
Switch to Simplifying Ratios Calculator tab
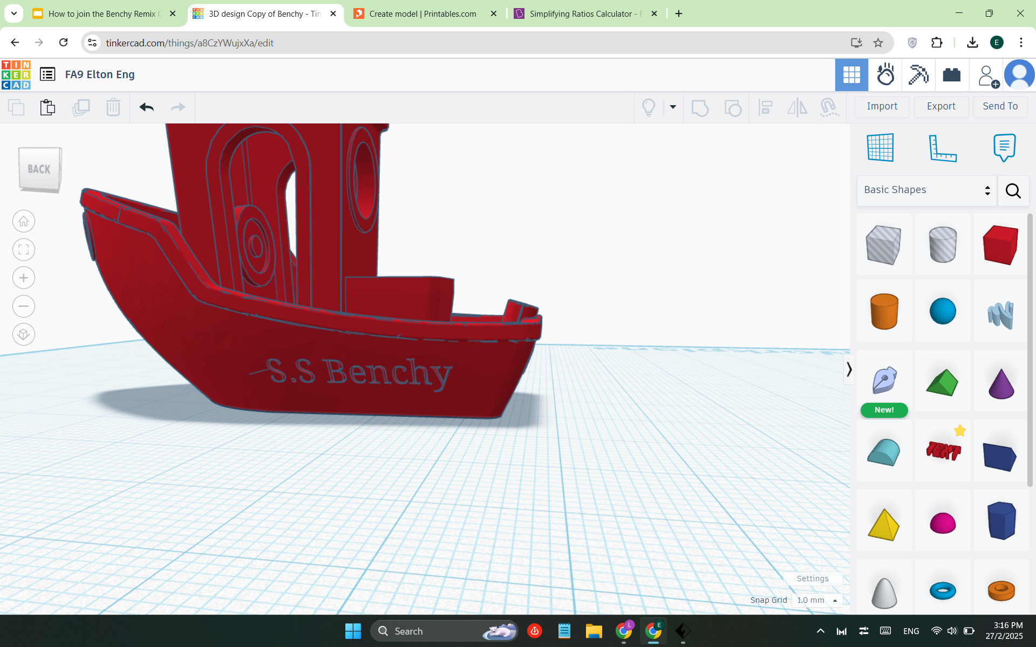point(586,14)
